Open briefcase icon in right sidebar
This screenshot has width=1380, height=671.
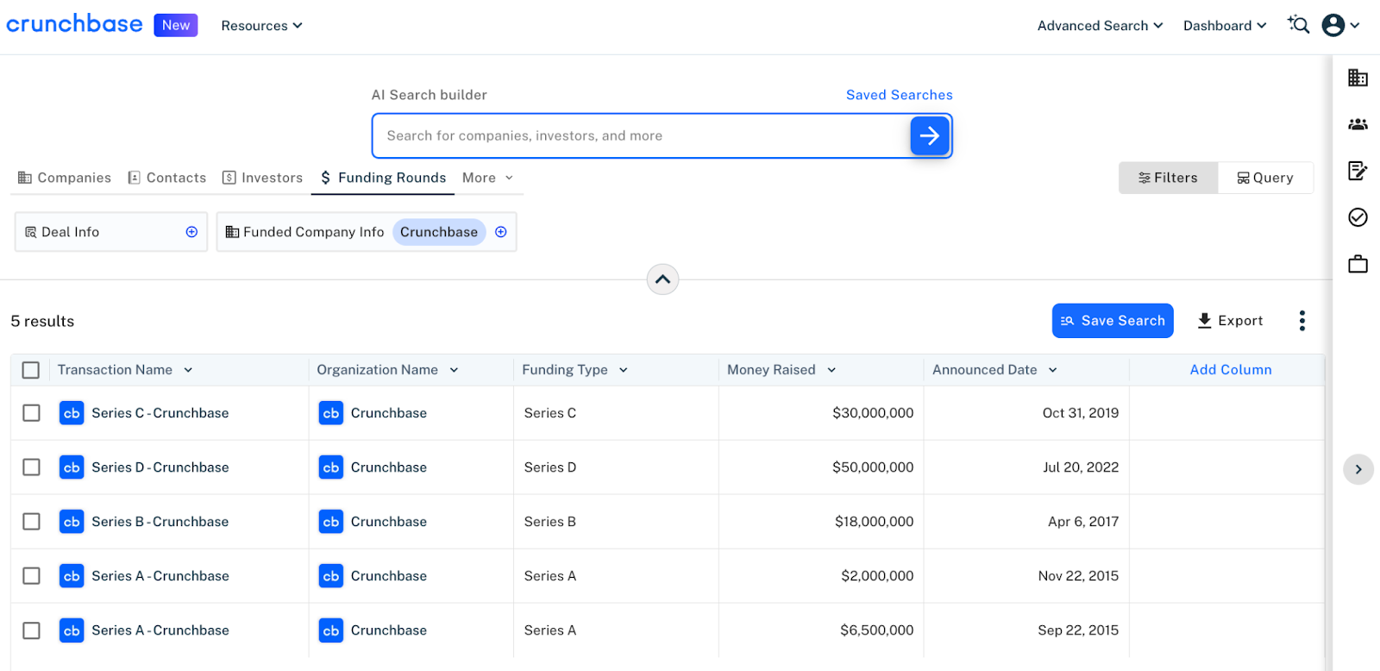coord(1358,264)
